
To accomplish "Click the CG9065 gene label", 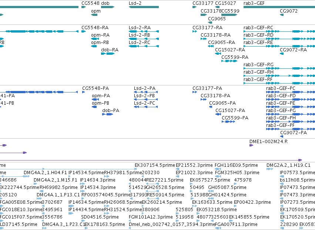I will click(217, 18).
